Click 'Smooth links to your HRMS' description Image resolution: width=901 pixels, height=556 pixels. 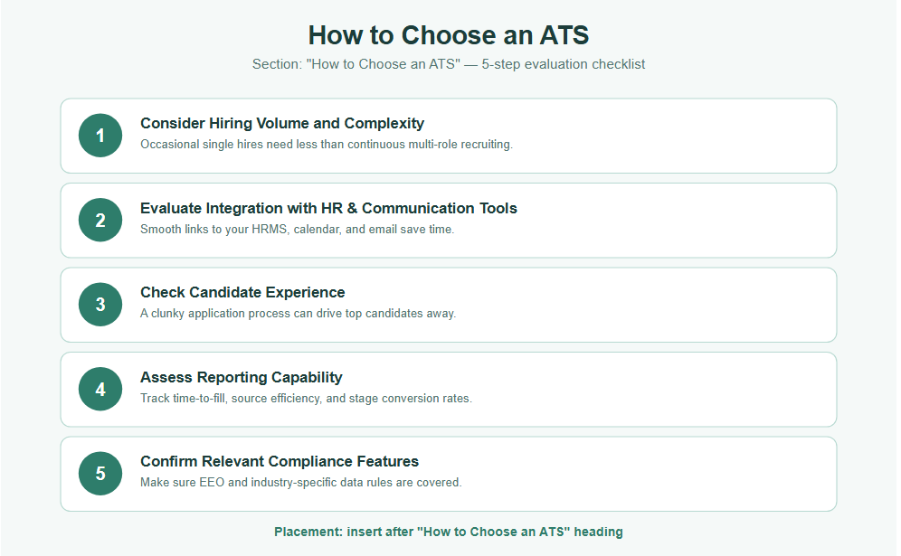(x=297, y=229)
